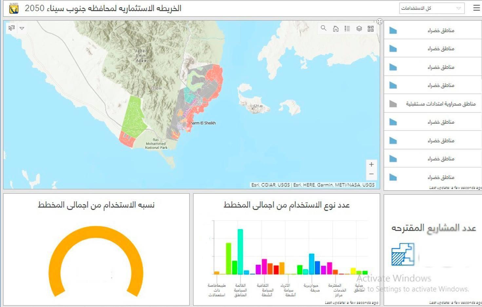Open the basemap gallery grid icon
Image resolution: width=482 pixels, height=307 pixels.
click(371, 29)
